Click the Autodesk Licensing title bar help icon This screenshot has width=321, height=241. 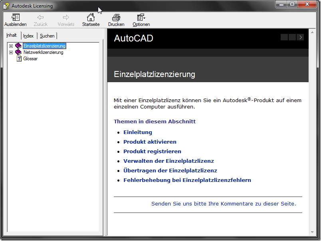coord(6,6)
